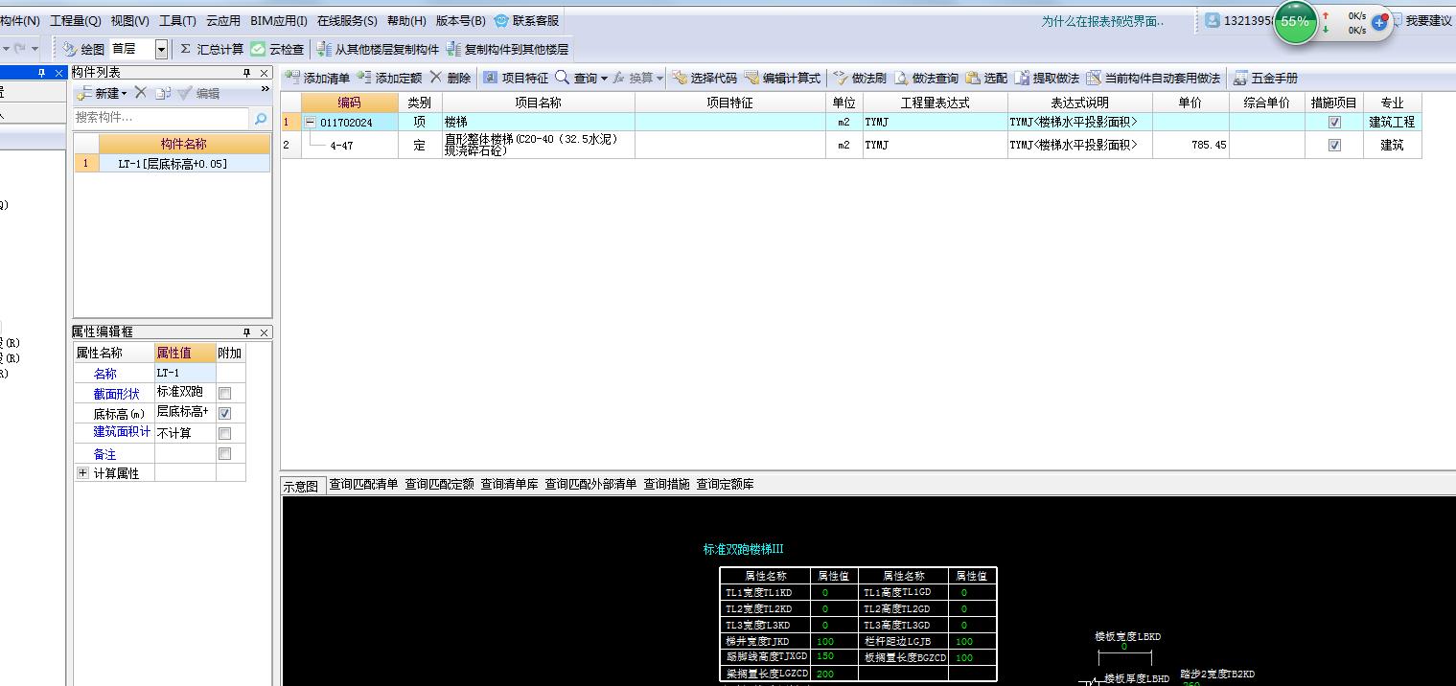Open the 新建 dropdown arrow
Viewport: 1456px width, 686px height.
[x=124, y=94]
